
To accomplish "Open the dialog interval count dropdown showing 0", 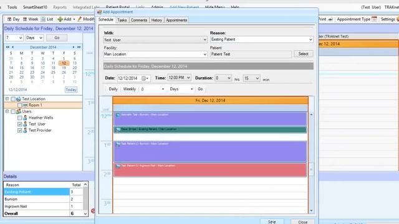I will (x=163, y=89).
